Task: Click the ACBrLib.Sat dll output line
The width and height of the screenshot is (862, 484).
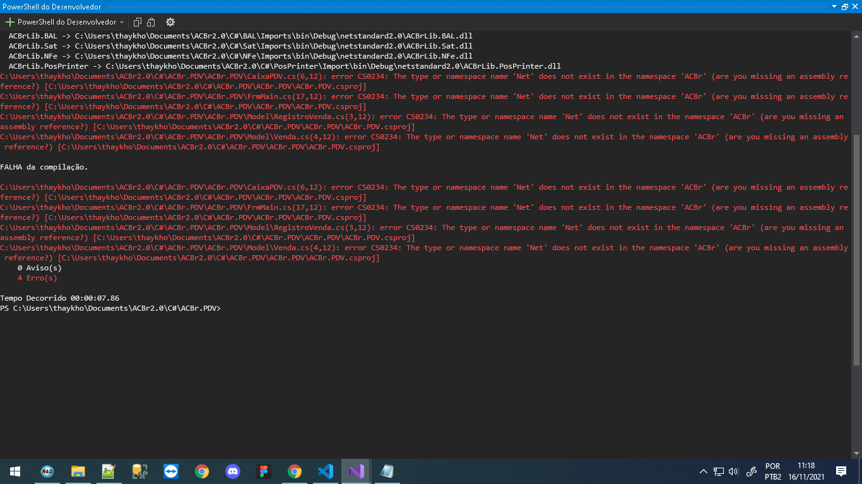Action: coord(240,46)
